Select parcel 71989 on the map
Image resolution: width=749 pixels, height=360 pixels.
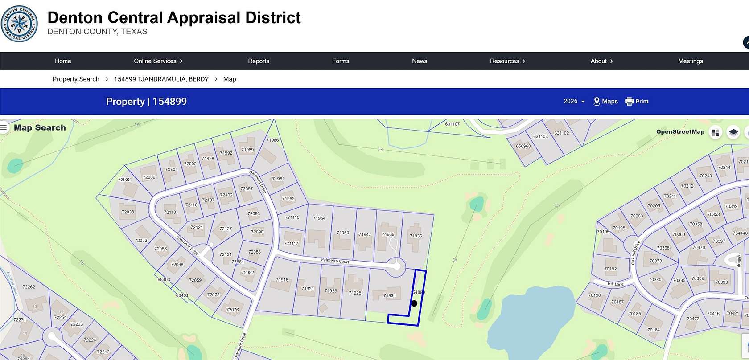click(247, 150)
